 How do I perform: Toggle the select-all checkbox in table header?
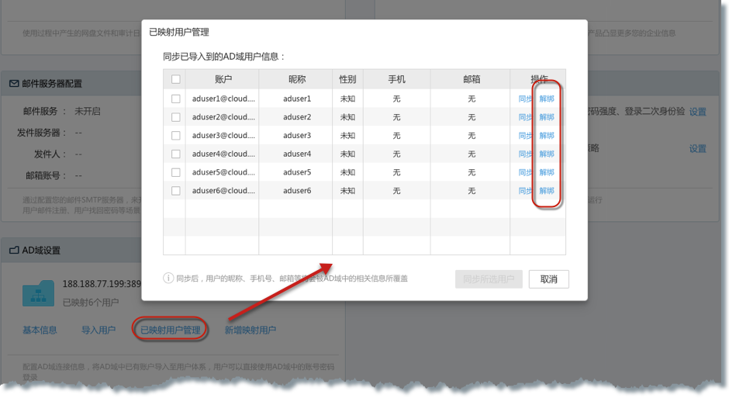pos(176,79)
